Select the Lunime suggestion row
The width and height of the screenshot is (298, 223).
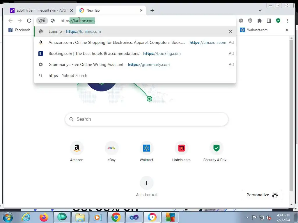click(x=135, y=31)
